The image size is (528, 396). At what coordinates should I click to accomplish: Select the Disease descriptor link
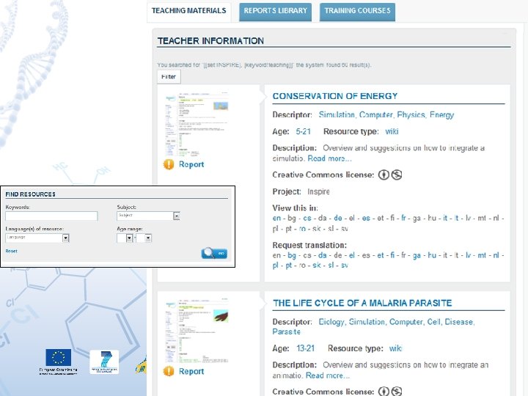coord(460,322)
